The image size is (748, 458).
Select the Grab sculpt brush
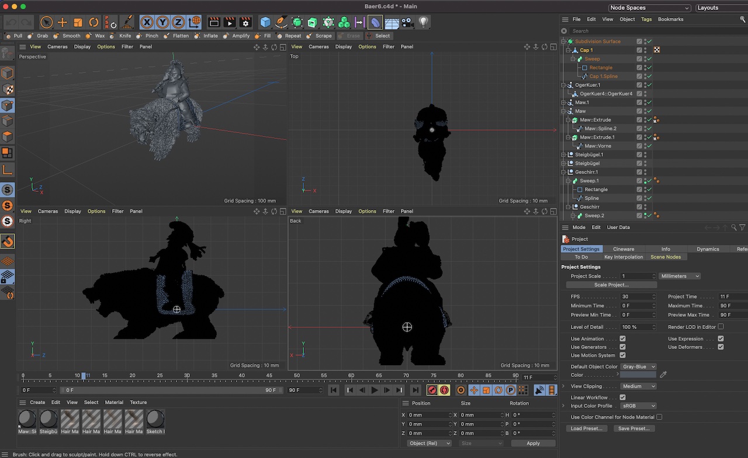[37, 36]
